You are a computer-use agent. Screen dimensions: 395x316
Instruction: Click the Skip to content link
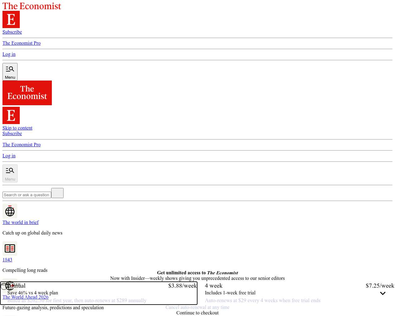click(17, 128)
